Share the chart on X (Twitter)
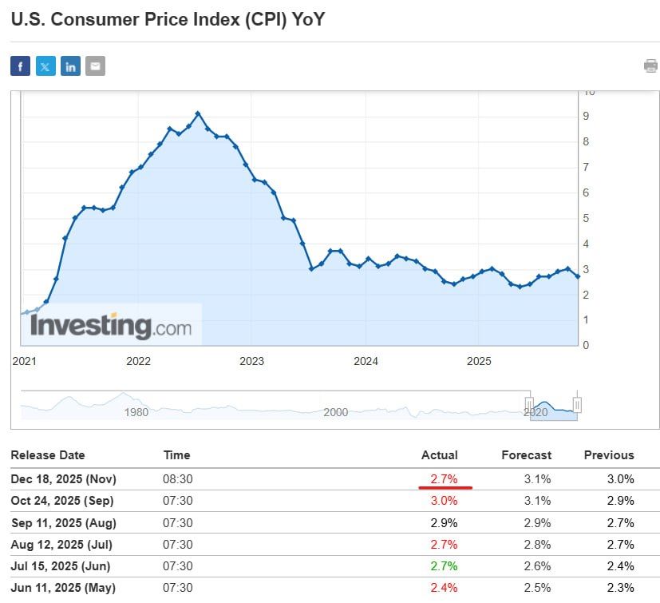 (45, 65)
